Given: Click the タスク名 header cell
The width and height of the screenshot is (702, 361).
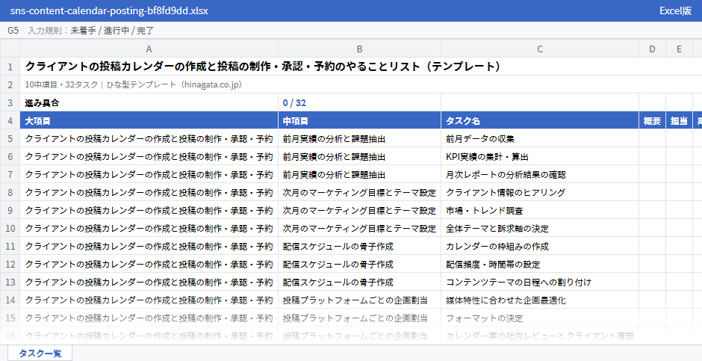Looking at the screenshot, I should tap(540, 120).
